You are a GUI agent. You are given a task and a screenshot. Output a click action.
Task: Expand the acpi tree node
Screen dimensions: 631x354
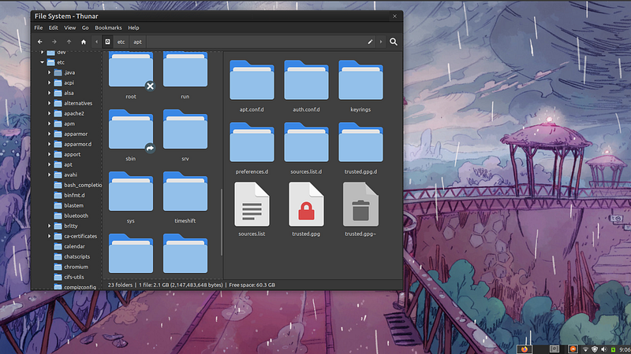[49, 83]
